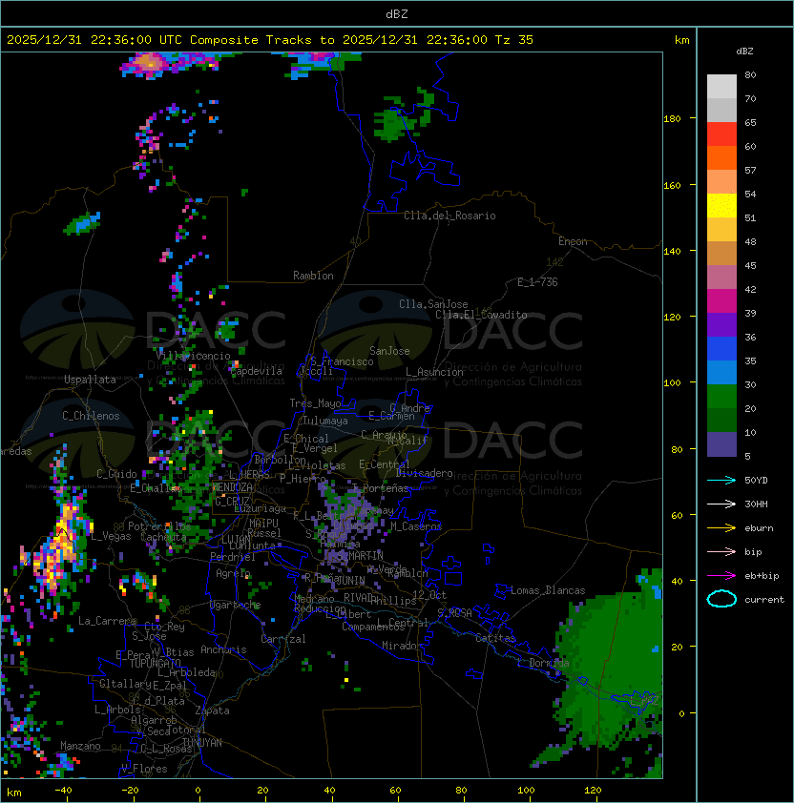This screenshot has width=794, height=803.
Task: Click the 'Lomas_Blancas' label on the map
Action: 548,590
